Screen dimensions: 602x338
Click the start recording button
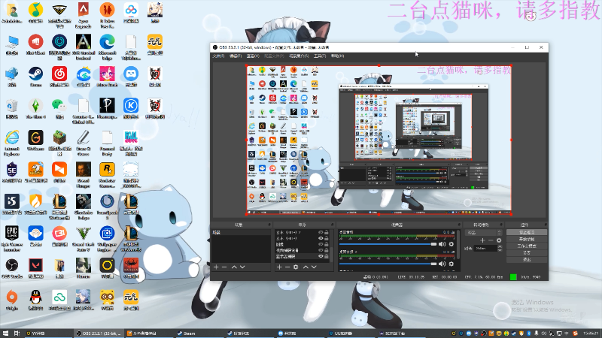pos(526,239)
